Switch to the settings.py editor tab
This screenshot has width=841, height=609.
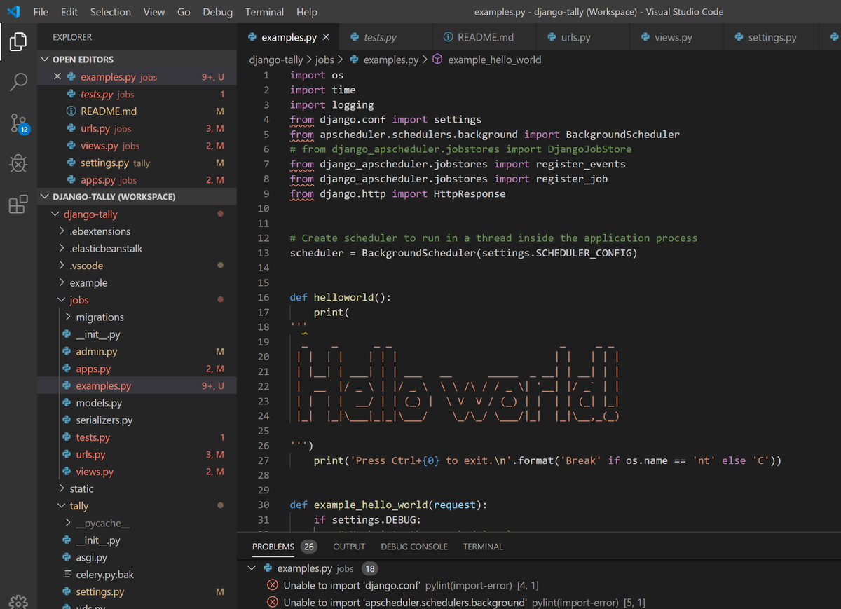(772, 37)
